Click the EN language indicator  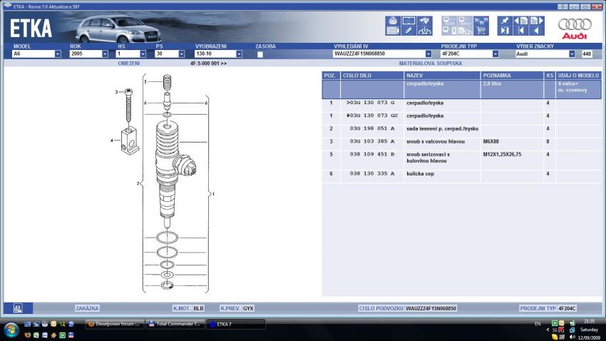click(538, 324)
